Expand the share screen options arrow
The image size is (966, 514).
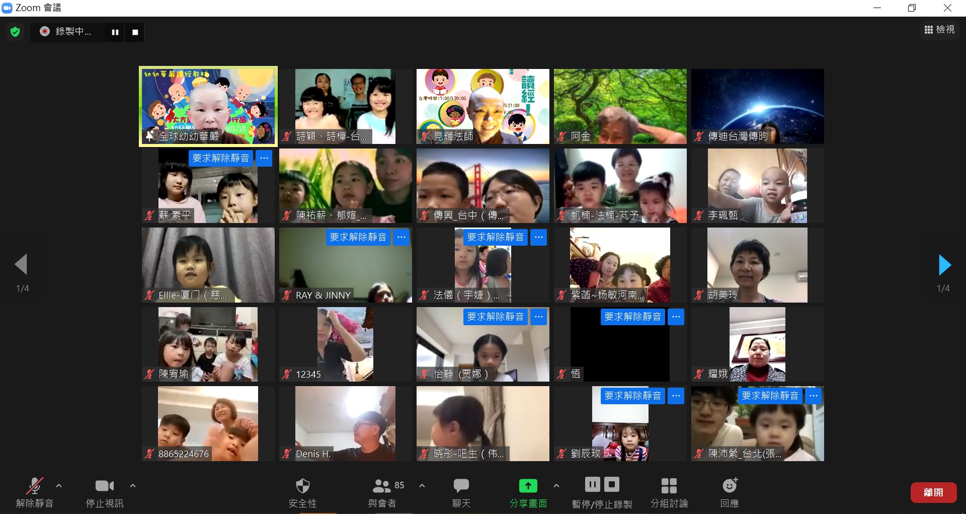coord(556,486)
